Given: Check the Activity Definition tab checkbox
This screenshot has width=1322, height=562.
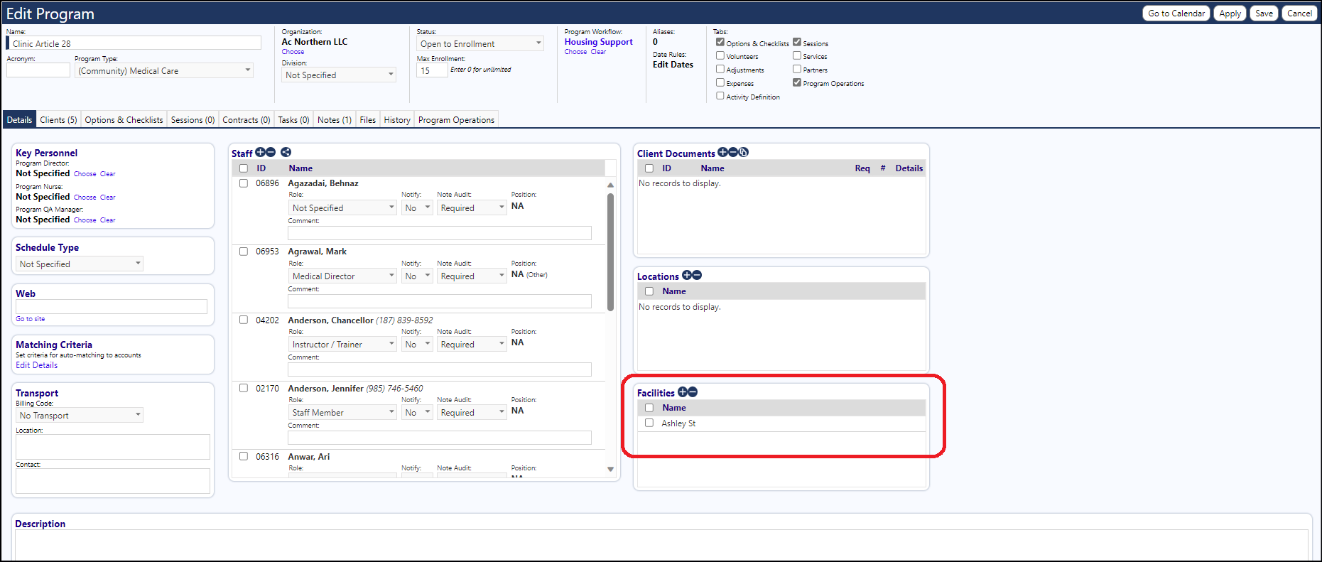Looking at the screenshot, I should tap(720, 96).
